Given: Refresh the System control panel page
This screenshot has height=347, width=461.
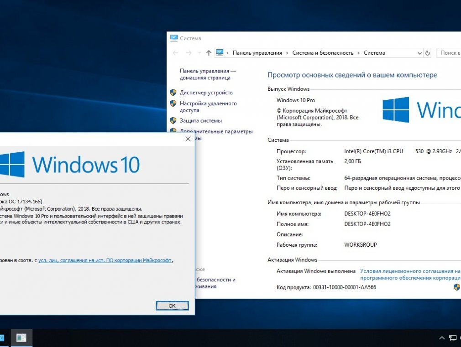Looking at the screenshot, I should 428,53.
